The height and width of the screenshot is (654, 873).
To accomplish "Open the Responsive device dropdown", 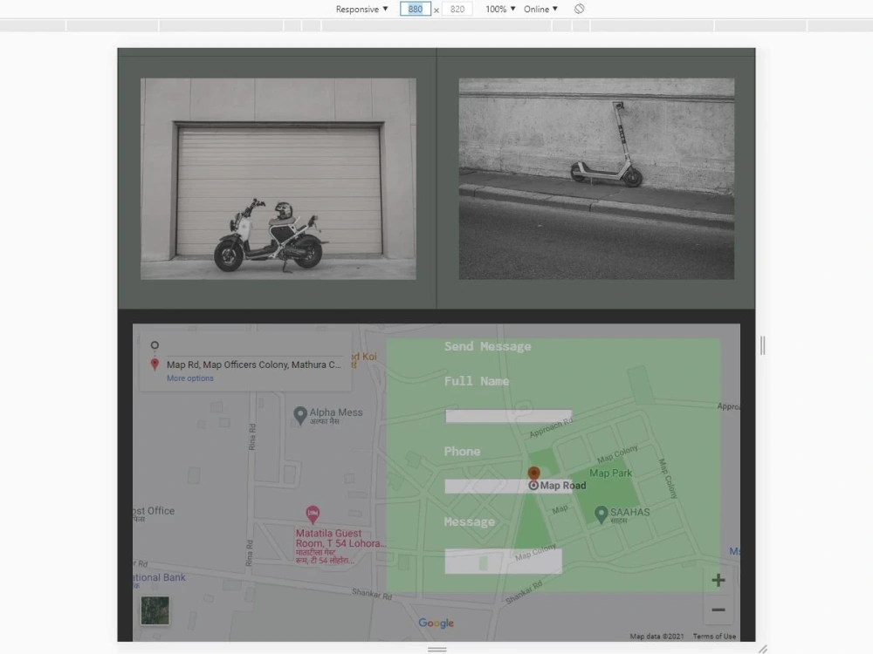I will [361, 9].
